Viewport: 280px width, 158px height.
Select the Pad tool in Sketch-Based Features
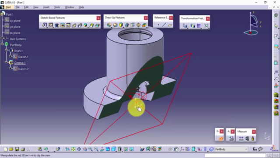point(44,25)
